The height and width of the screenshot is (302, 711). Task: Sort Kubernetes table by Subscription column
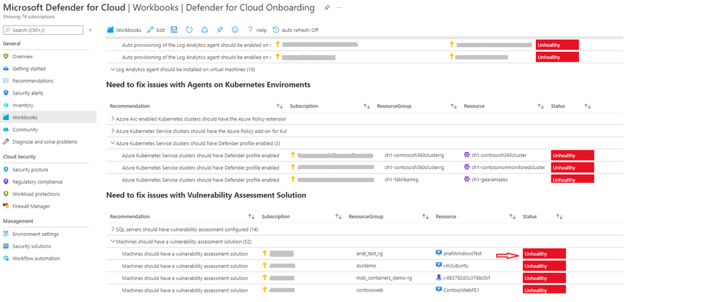coord(367,106)
